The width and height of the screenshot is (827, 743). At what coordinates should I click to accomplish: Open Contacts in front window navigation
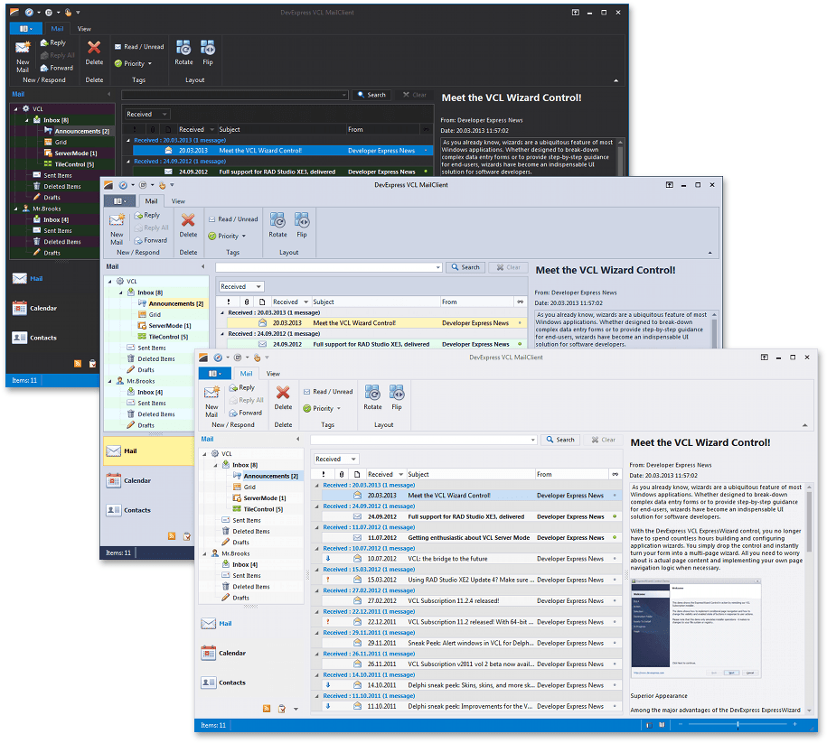[223, 683]
